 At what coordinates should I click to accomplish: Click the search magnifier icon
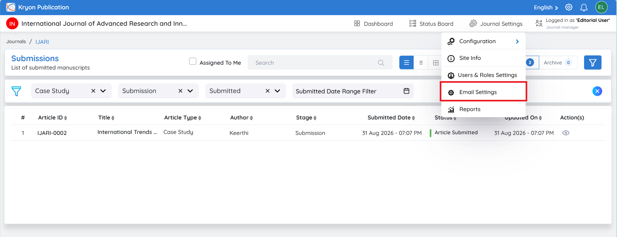381,63
